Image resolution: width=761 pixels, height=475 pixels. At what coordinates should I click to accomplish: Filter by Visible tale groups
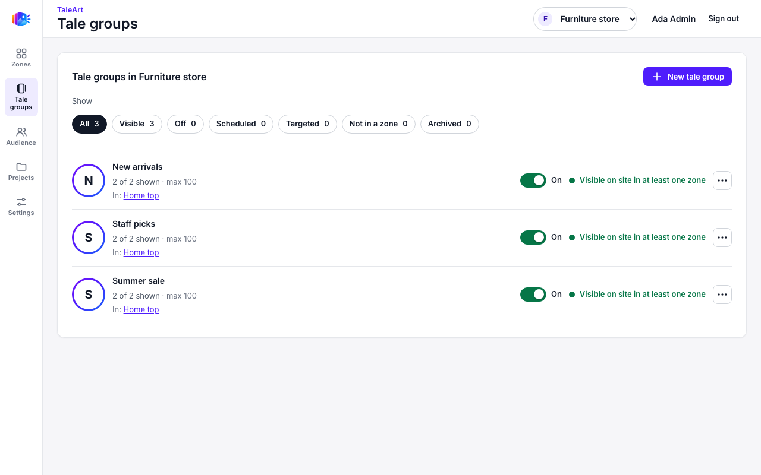(x=137, y=124)
